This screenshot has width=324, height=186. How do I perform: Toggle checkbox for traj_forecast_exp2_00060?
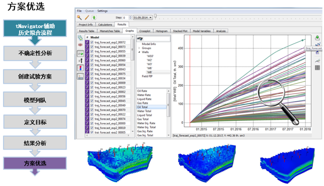click(x=92, y=60)
